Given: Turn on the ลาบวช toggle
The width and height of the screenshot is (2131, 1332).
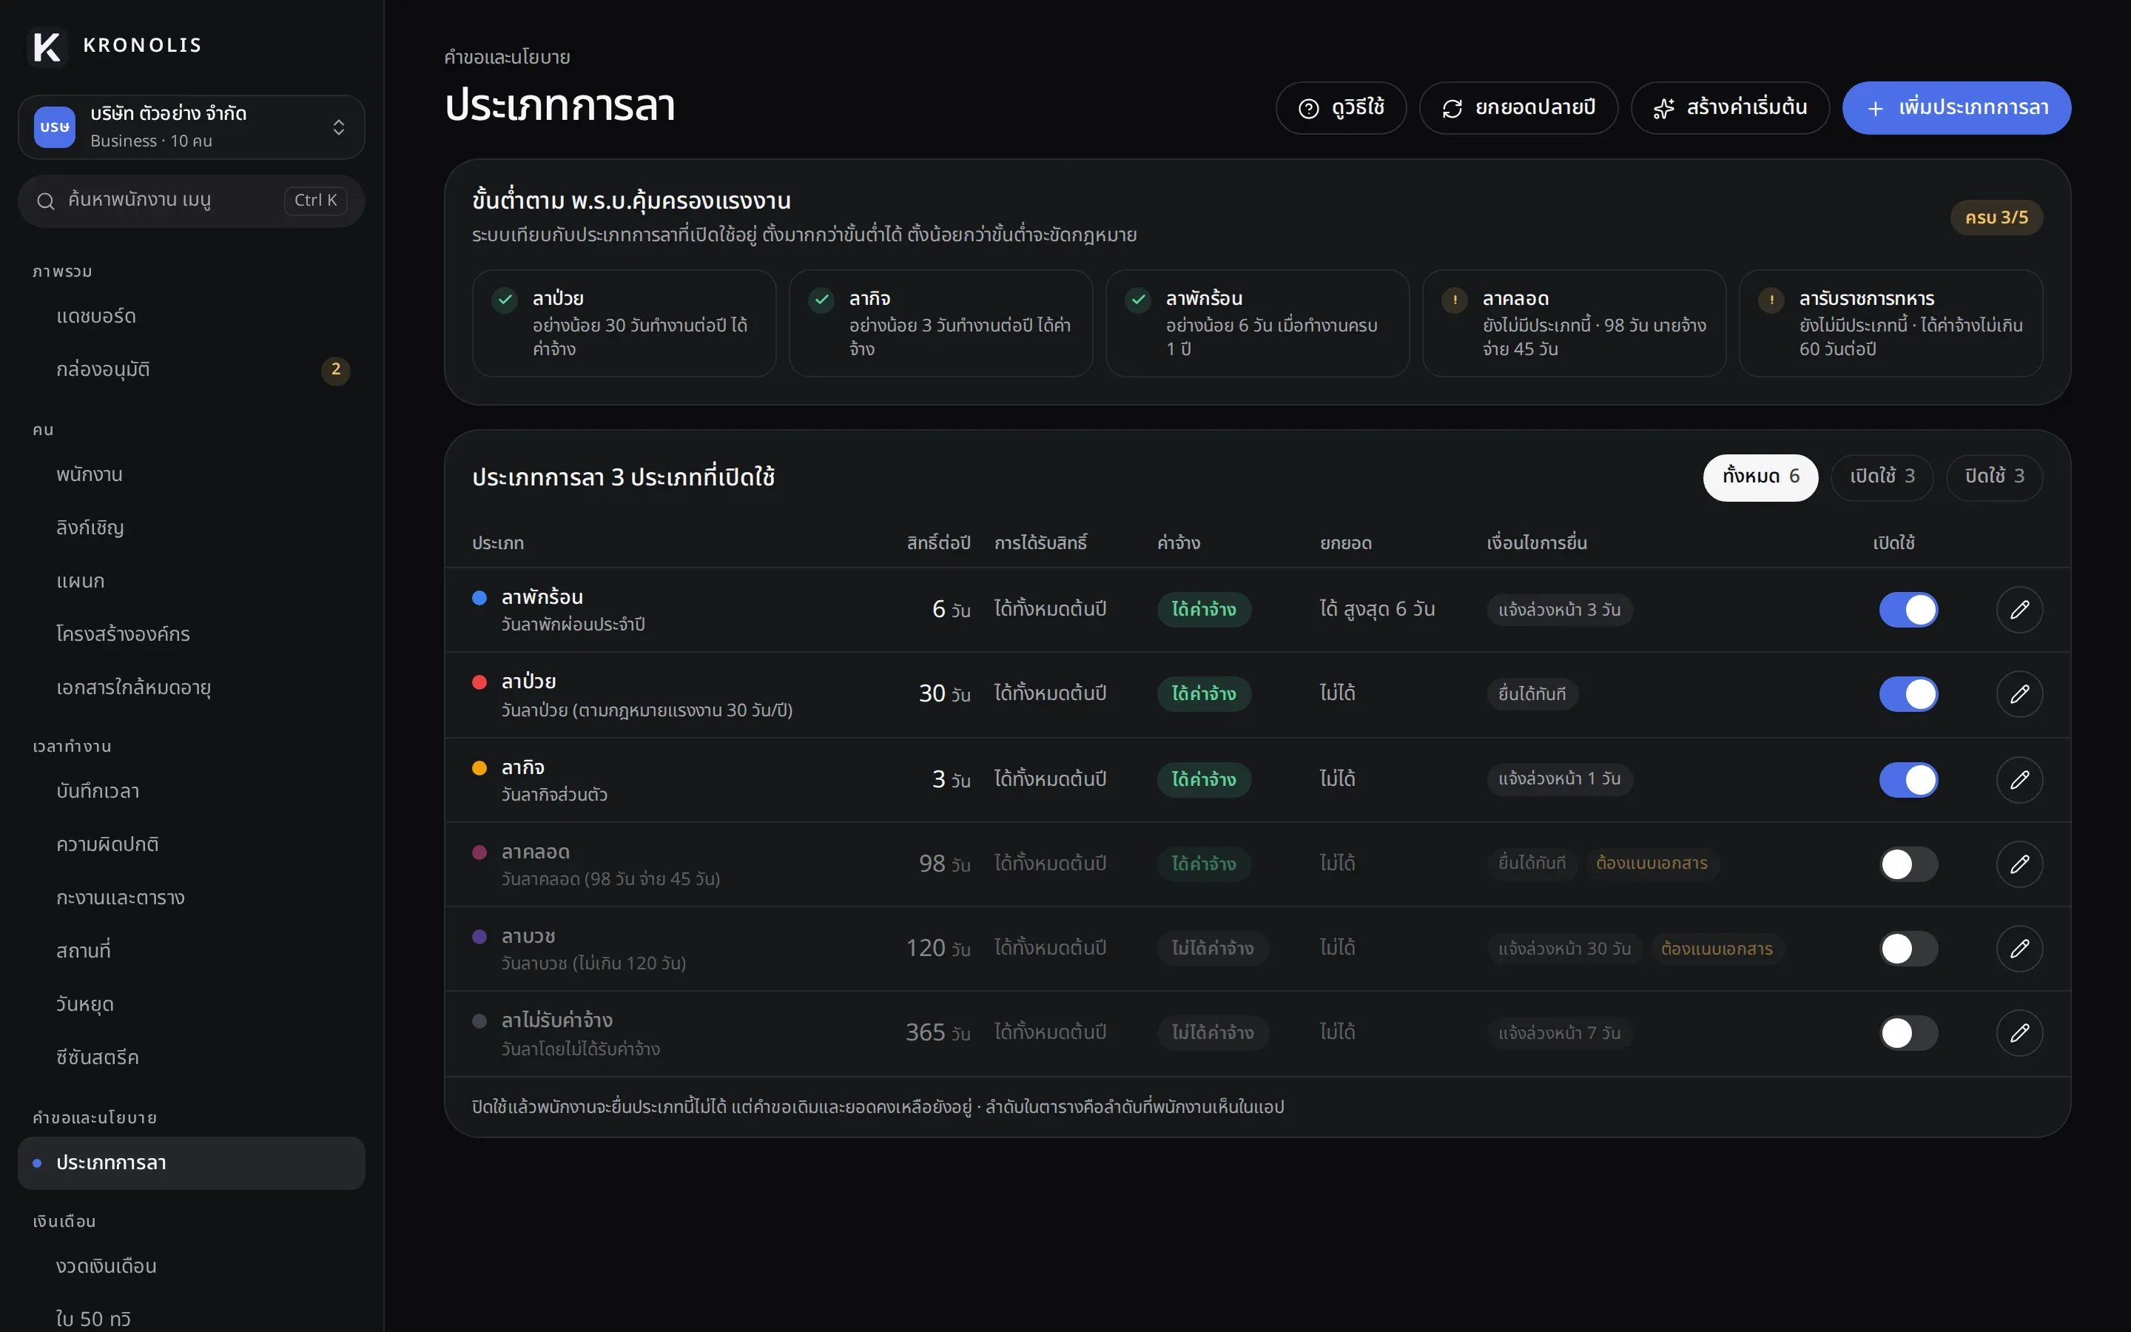Looking at the screenshot, I should pyautogui.click(x=1908, y=949).
